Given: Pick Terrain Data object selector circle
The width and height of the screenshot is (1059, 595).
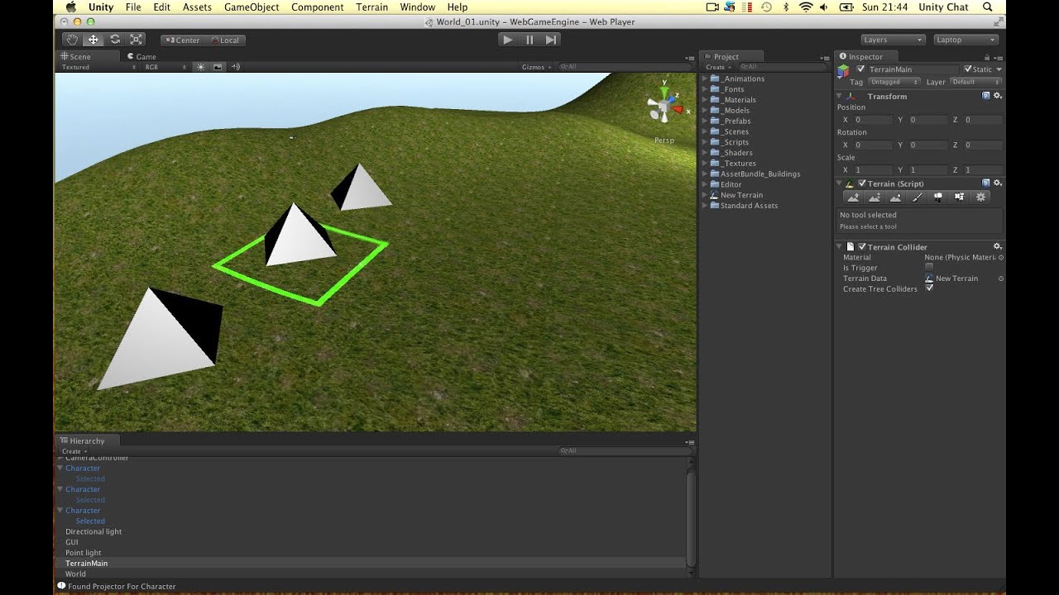Looking at the screenshot, I should 1001,278.
